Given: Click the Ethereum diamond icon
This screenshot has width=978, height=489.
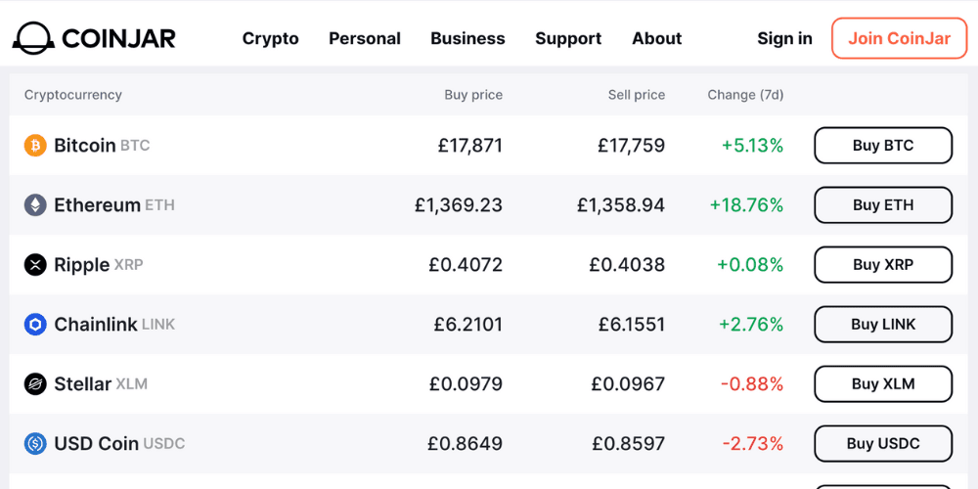Looking at the screenshot, I should pyautogui.click(x=35, y=205).
